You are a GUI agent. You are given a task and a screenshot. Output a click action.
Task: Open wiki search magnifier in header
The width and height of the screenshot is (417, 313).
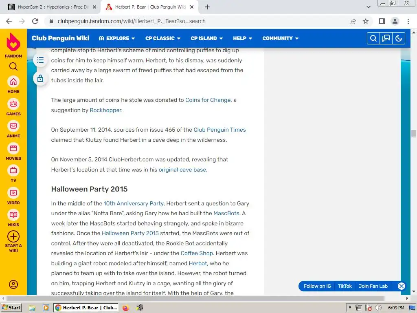tap(373, 38)
